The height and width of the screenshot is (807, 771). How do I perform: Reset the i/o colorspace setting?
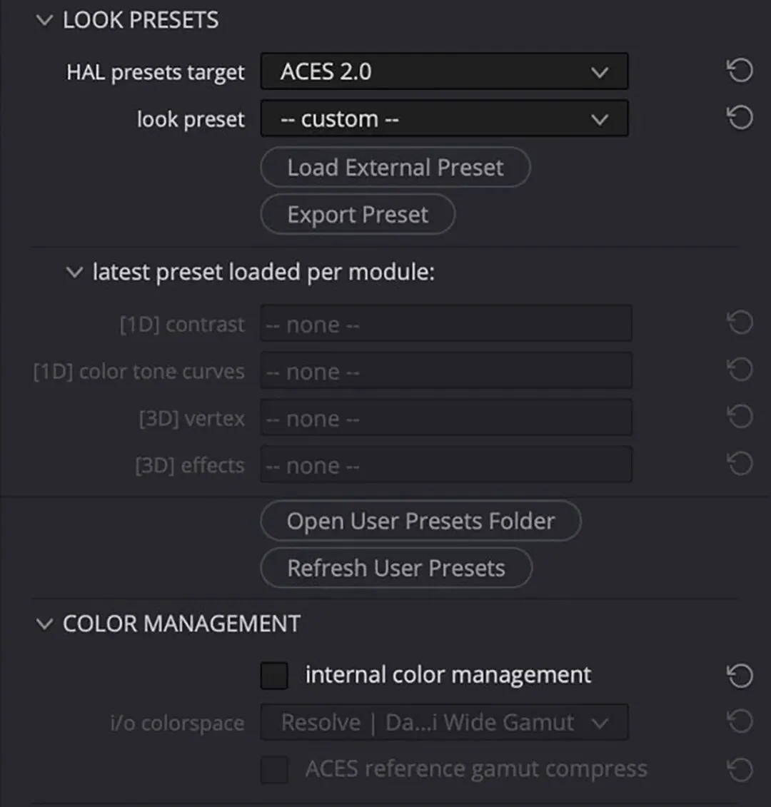click(x=740, y=722)
